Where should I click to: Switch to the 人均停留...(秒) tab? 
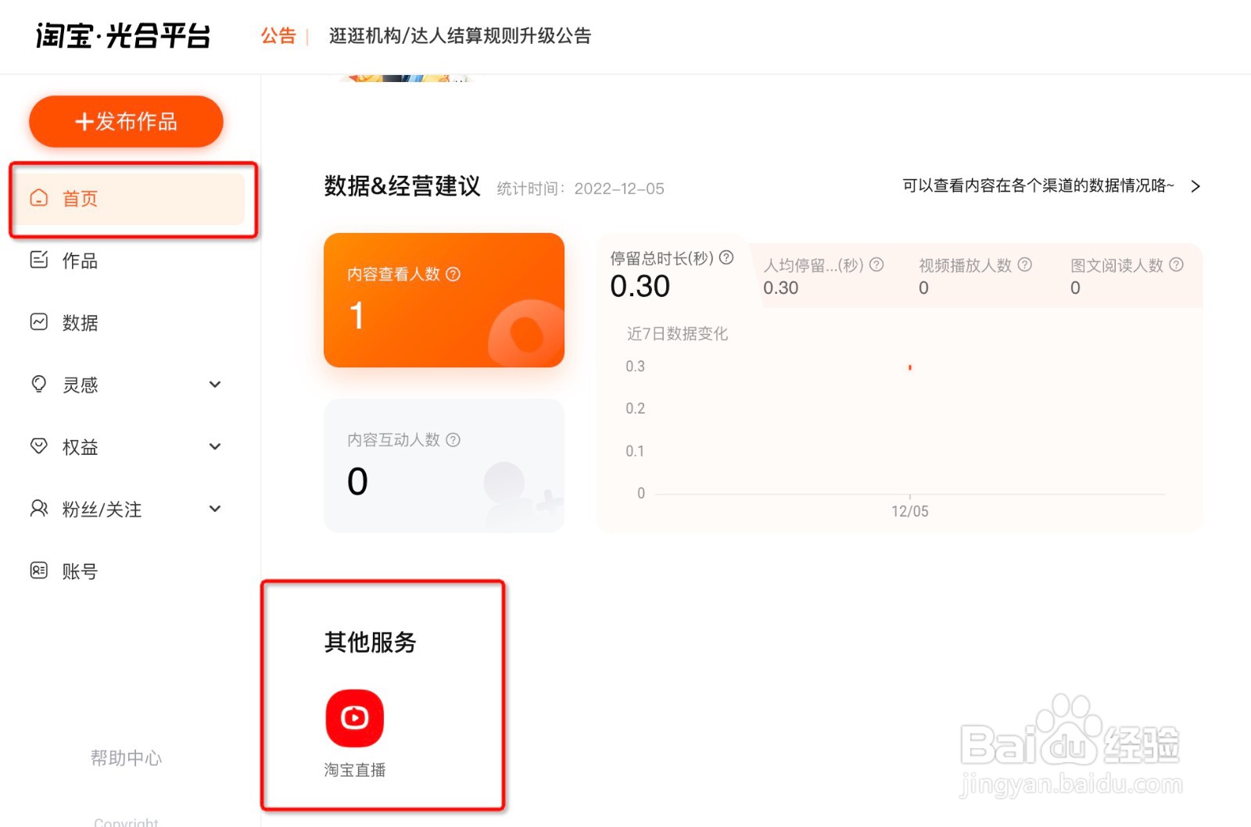[823, 277]
